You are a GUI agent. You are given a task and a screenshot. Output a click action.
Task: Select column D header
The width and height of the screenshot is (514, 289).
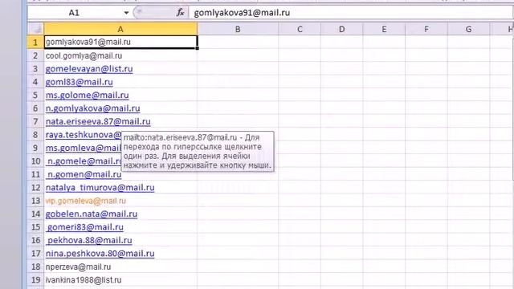coord(341,29)
